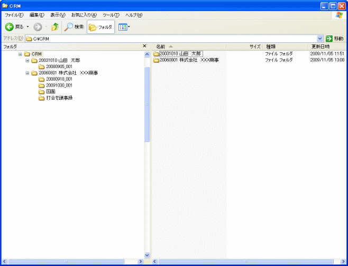Select the 図面 folder in tree
Image resolution: width=348 pixels, height=266 pixels.
coord(51,91)
